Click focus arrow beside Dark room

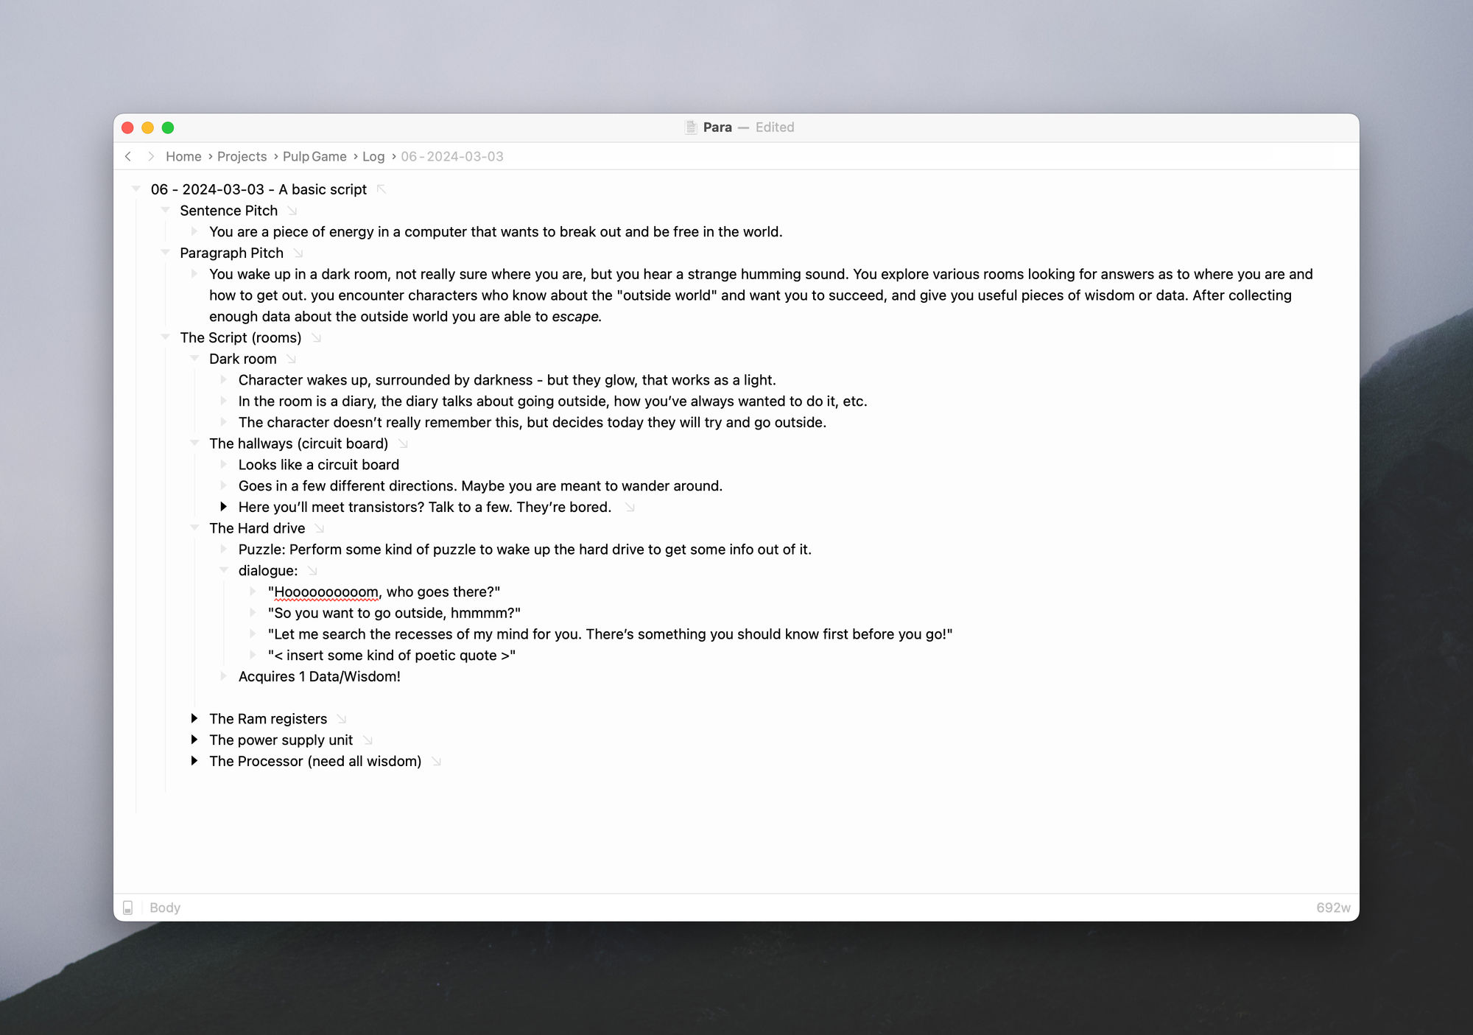coord(292,359)
